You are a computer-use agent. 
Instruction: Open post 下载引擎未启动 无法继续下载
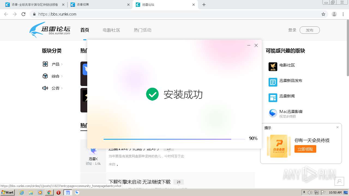pyautogui.click(x=140, y=182)
